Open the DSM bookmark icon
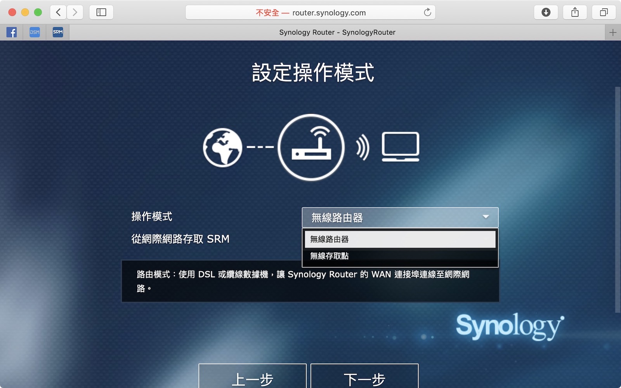 point(35,32)
